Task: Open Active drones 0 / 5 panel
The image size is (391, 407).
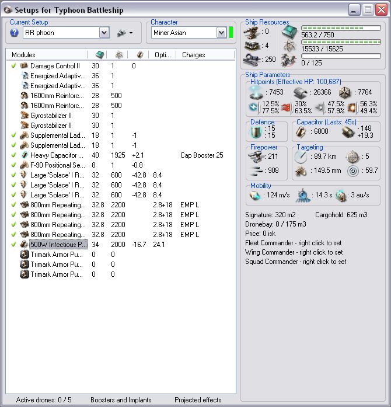Action: (x=44, y=400)
